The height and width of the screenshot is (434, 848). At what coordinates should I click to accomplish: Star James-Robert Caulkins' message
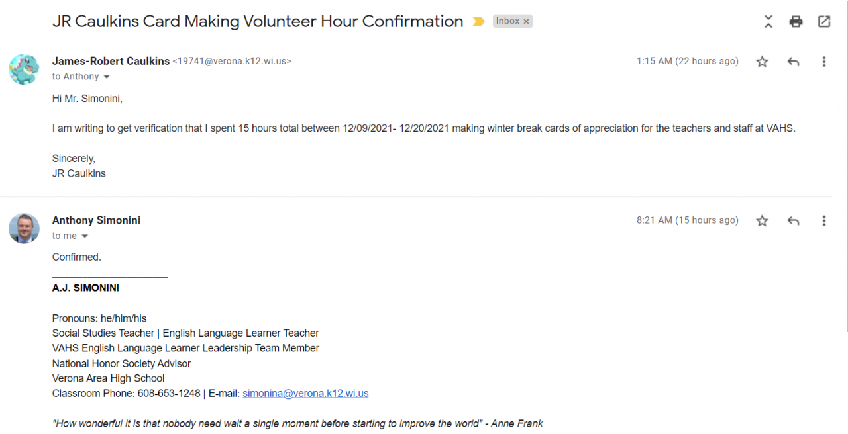click(x=763, y=62)
